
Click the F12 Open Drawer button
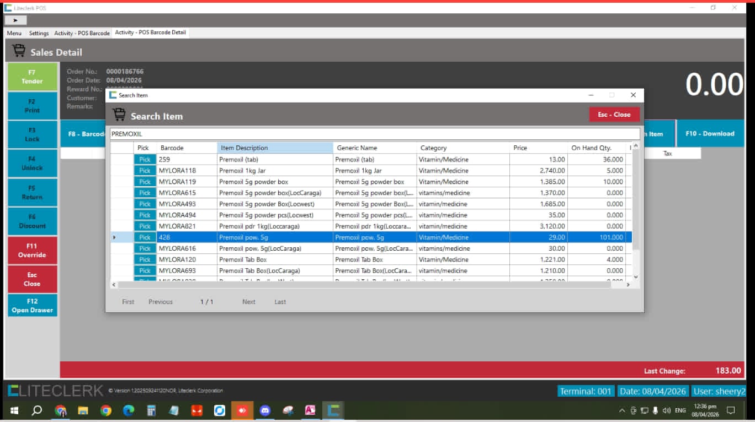pos(32,306)
